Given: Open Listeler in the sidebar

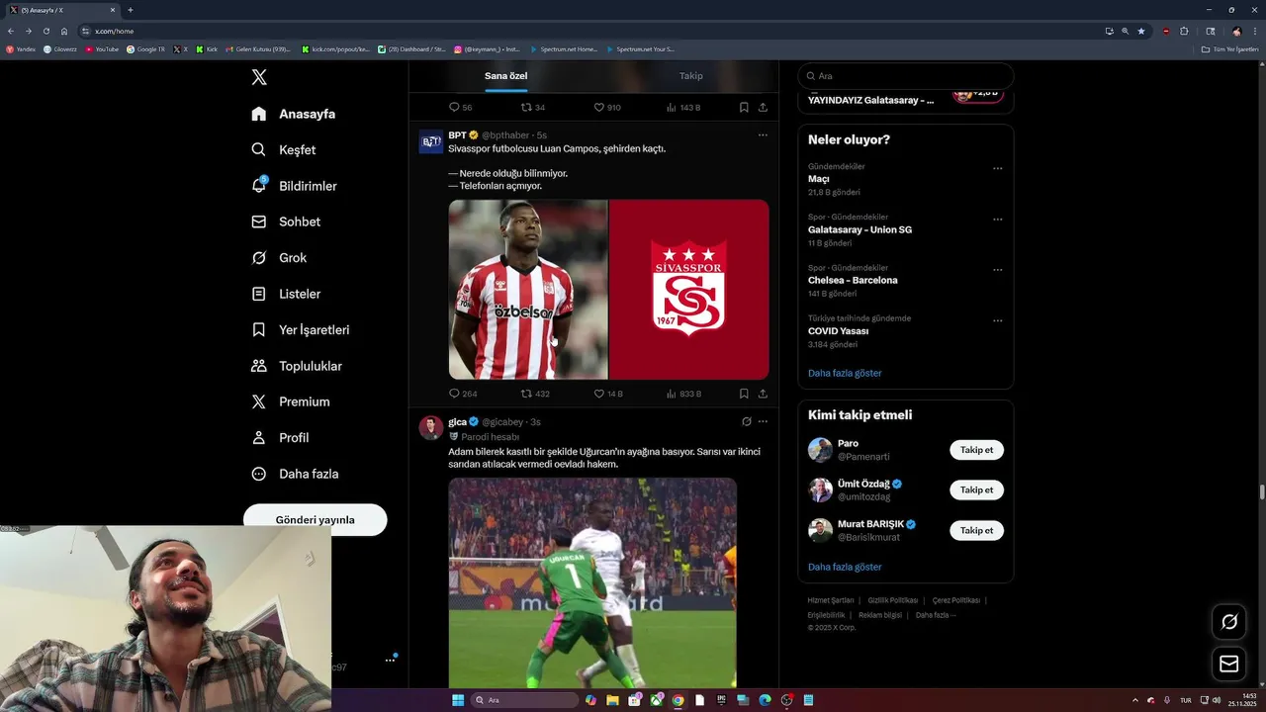Looking at the screenshot, I should [286, 294].
